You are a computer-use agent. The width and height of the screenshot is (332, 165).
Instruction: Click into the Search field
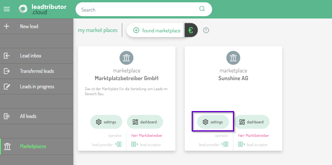(139, 10)
